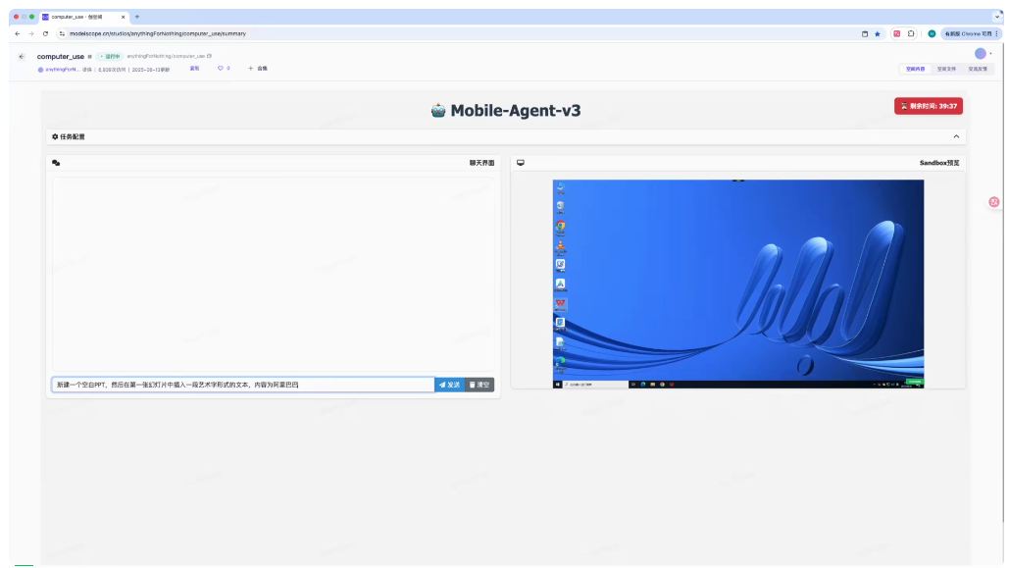The image size is (1009, 568).
Task: Click the empty chat history area
Action: click(x=273, y=275)
